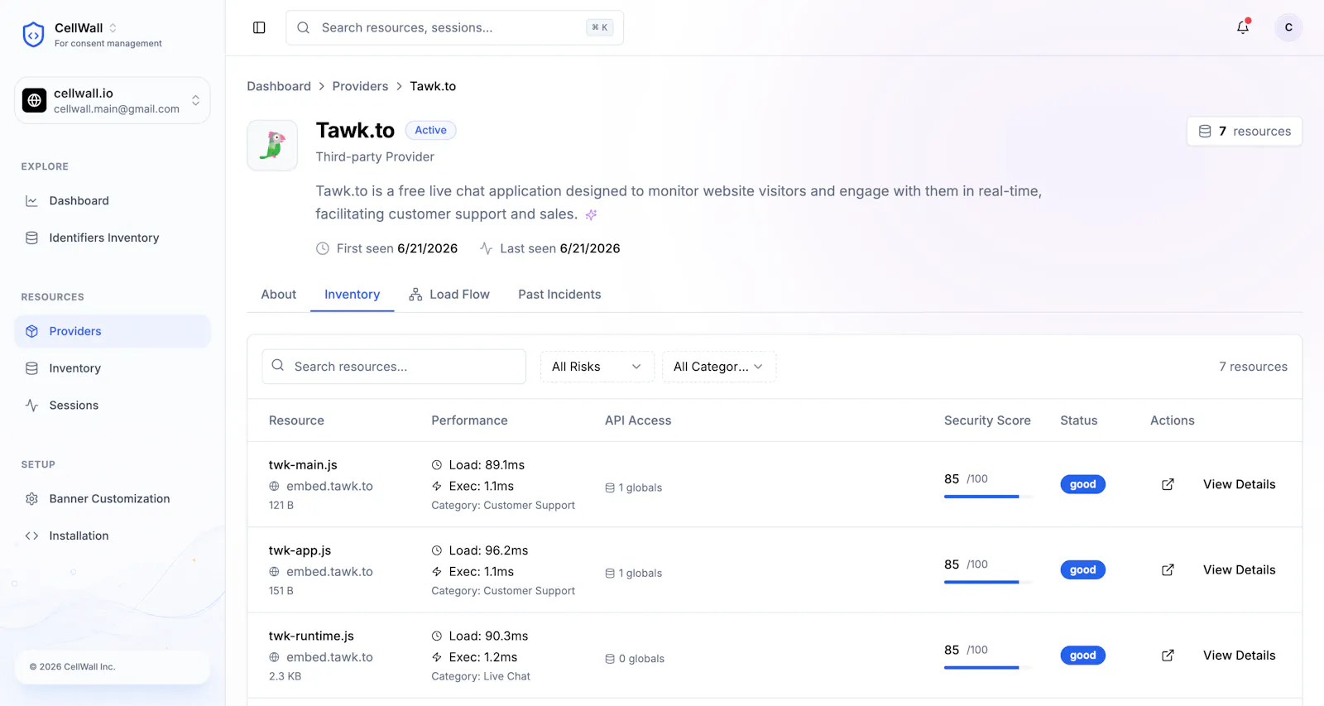The height and width of the screenshot is (706, 1324).
Task: Open the All Risks dropdown
Action: pyautogui.click(x=597, y=367)
